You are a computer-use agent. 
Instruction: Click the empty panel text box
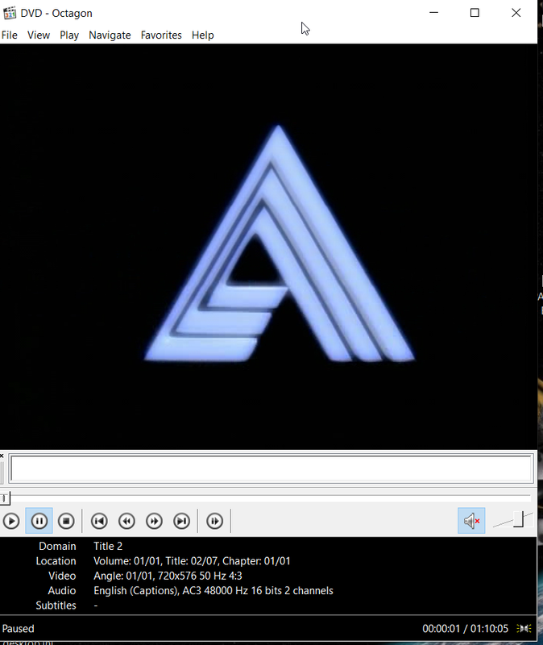tap(271, 468)
